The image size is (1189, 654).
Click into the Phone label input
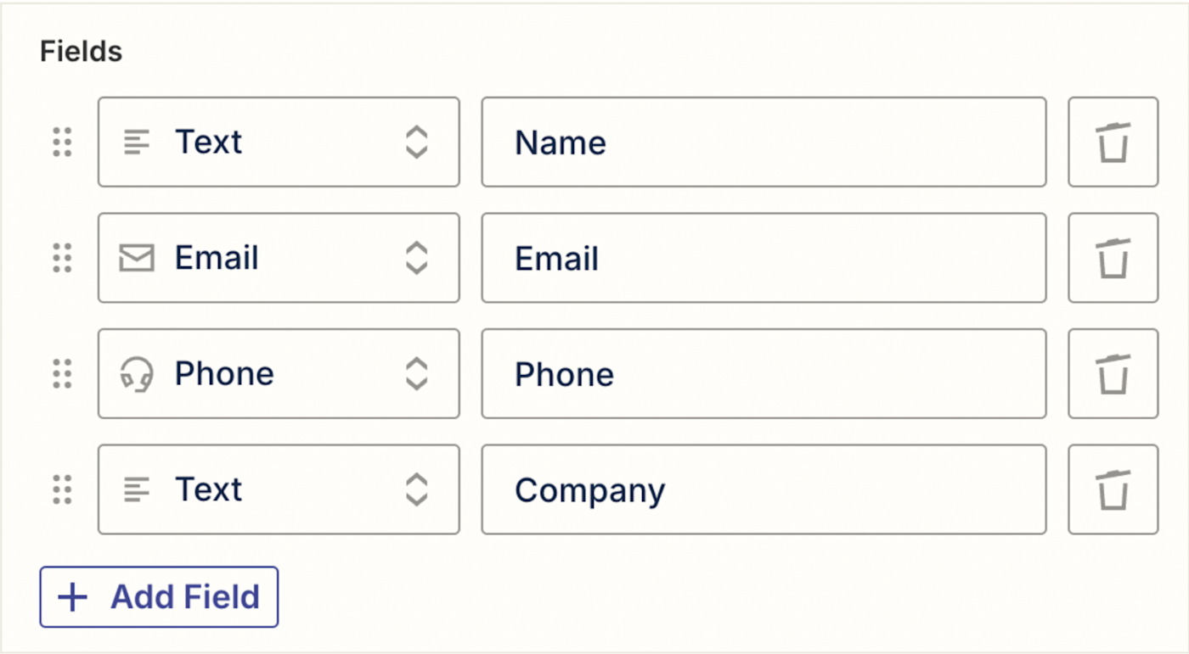(763, 374)
